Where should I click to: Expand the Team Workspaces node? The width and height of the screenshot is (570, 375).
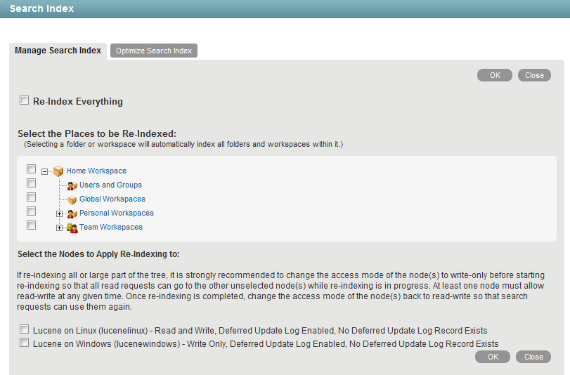(60, 228)
